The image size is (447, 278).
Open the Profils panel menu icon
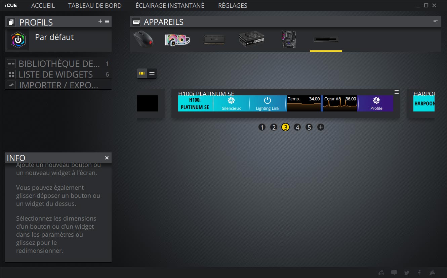click(x=107, y=21)
